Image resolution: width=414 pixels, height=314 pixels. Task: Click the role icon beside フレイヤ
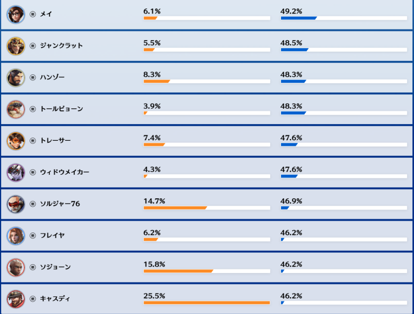(x=33, y=236)
